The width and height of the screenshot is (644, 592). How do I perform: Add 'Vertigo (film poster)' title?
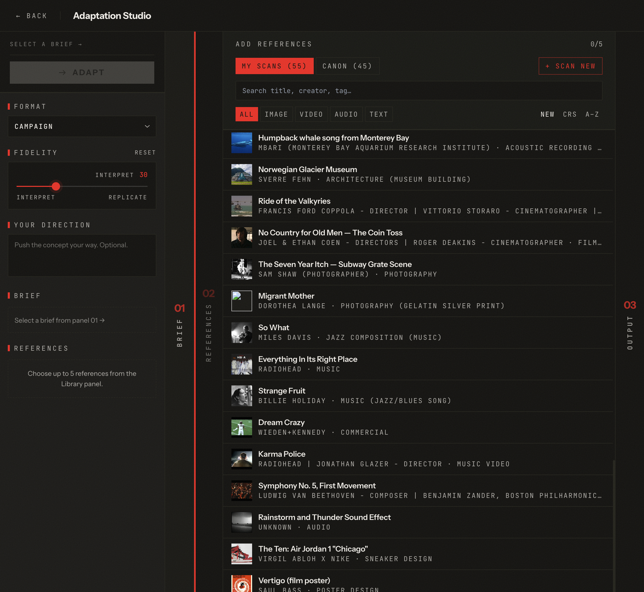pos(294,581)
